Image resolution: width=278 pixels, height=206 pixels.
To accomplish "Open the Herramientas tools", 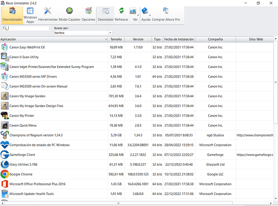I will tap(48, 15).
